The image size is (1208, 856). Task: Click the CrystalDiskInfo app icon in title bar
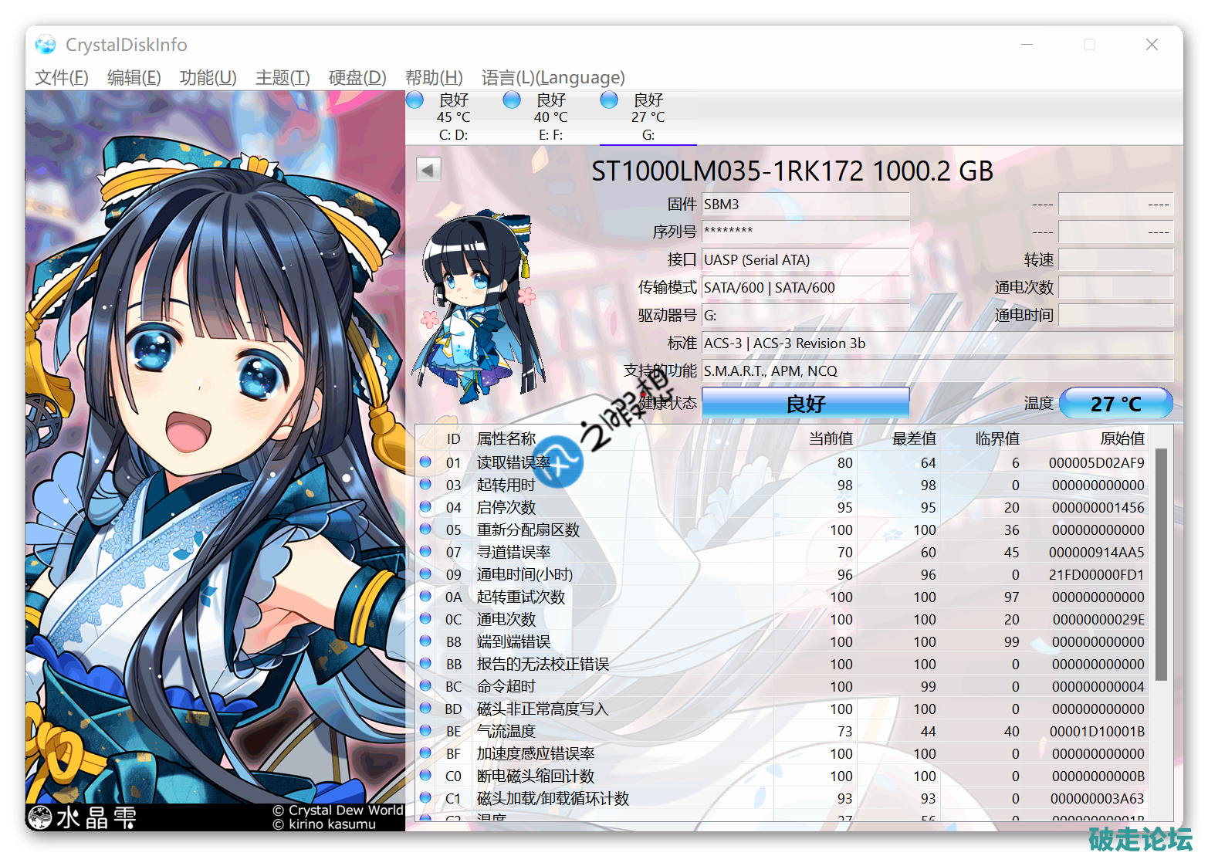pos(46,45)
